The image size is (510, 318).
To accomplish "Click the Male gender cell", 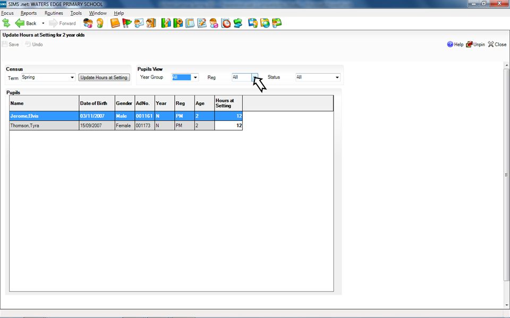I will pyautogui.click(x=124, y=116).
